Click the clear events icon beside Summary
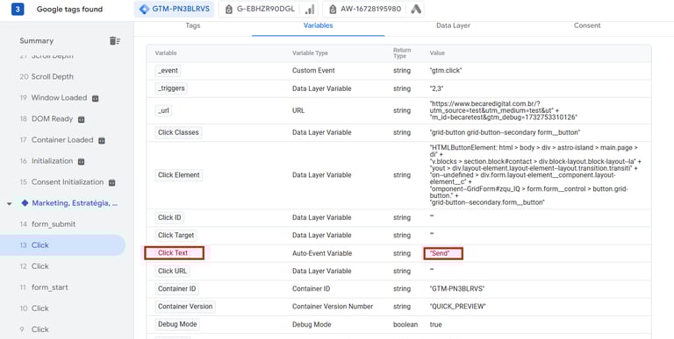This screenshot has height=339, width=674. 115,41
